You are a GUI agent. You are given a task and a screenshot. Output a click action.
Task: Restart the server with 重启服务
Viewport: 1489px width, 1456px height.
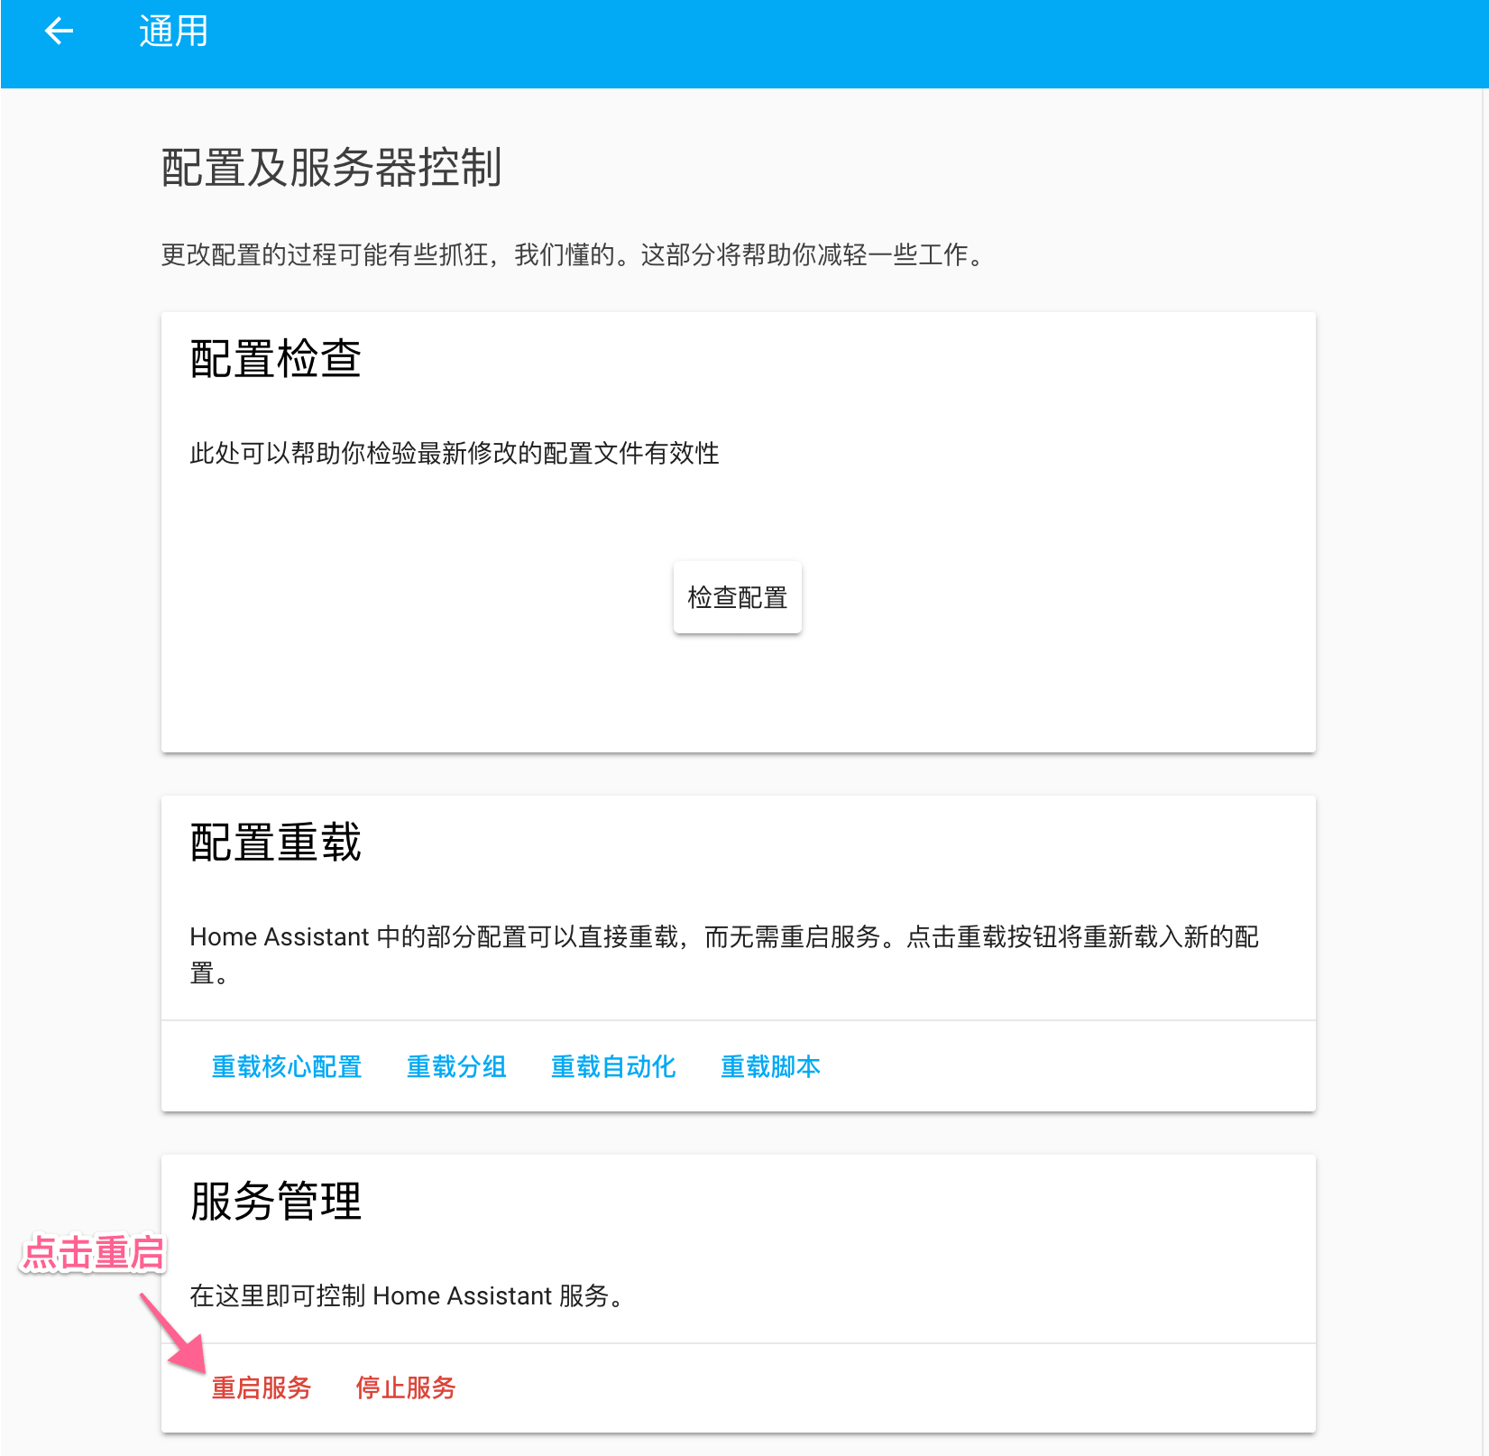[261, 1387]
